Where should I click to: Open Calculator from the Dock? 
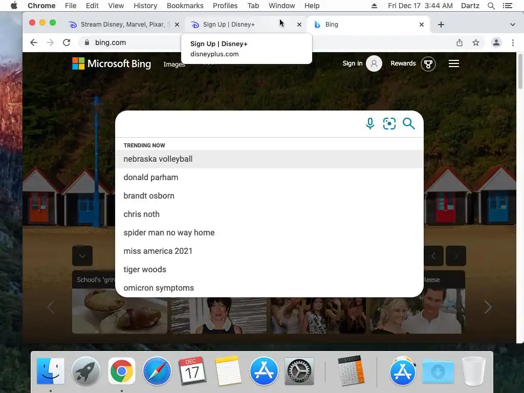(350, 371)
